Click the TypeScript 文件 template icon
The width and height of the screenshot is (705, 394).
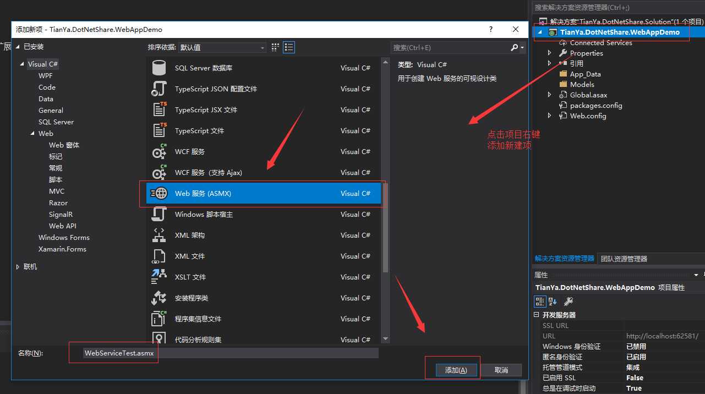(159, 130)
